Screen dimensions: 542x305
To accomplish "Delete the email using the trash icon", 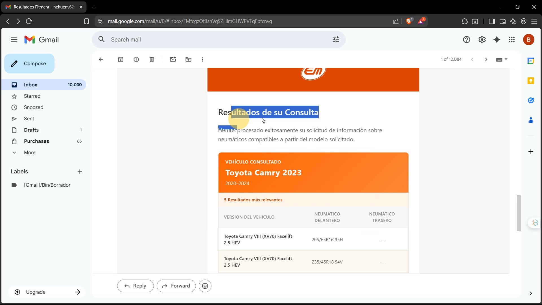I will coord(152,59).
